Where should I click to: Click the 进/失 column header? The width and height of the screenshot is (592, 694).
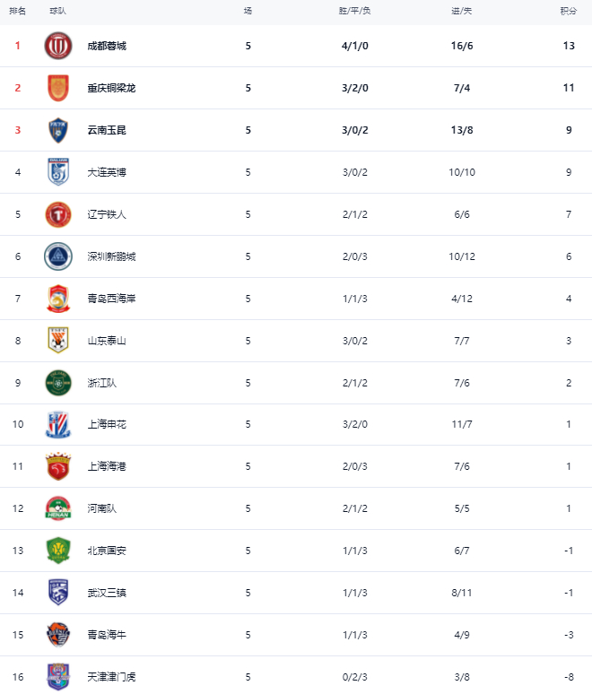pos(463,12)
